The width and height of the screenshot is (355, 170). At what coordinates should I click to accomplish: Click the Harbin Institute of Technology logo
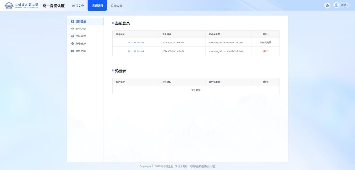(x=21, y=6)
